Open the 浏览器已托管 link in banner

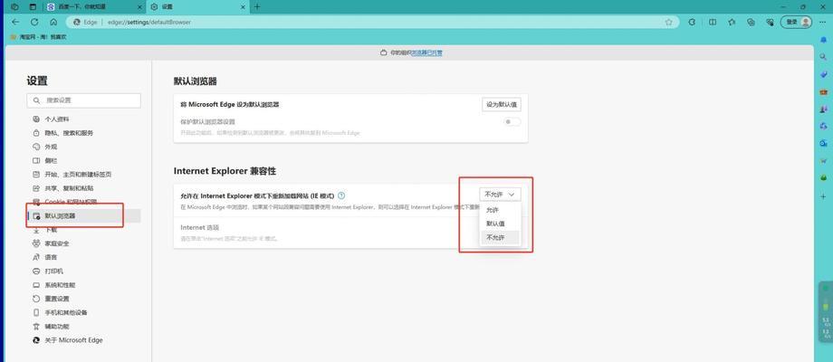click(427, 53)
